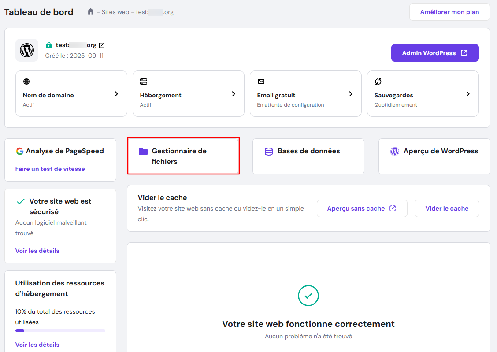Click the Améliorer mon plan button
This screenshot has width=497, height=352.
click(449, 12)
